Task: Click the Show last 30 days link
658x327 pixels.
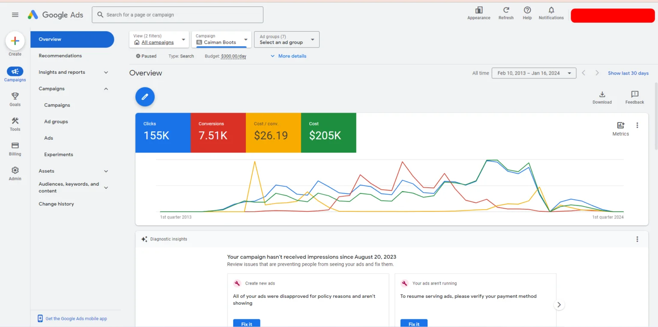Action: 628,73
